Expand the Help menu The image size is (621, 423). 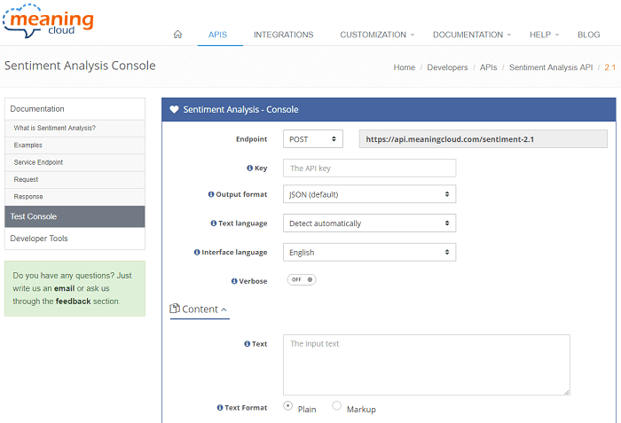click(544, 35)
